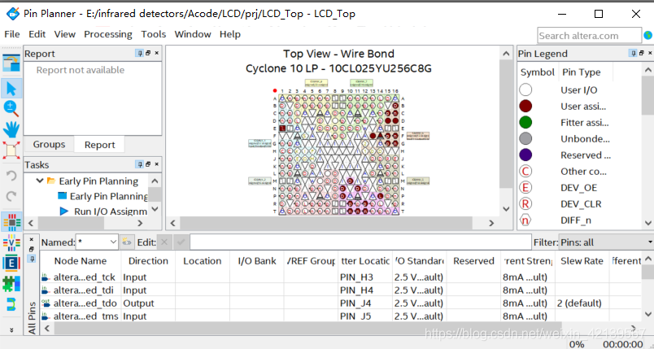Click the Edit cancel X button

pyautogui.click(x=164, y=242)
